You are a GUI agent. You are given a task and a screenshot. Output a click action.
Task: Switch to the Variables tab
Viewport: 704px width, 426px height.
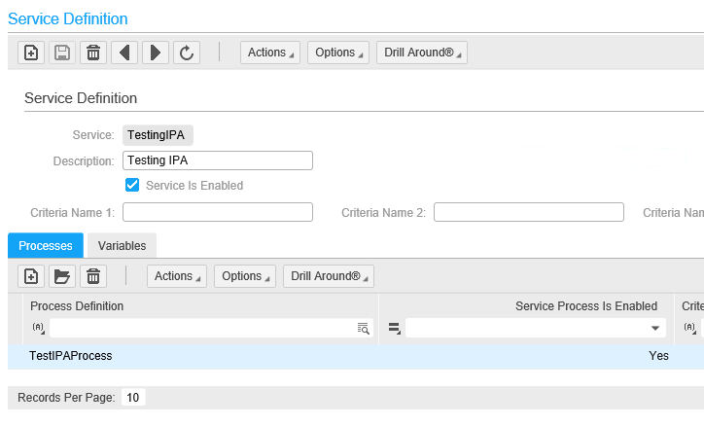tap(122, 246)
